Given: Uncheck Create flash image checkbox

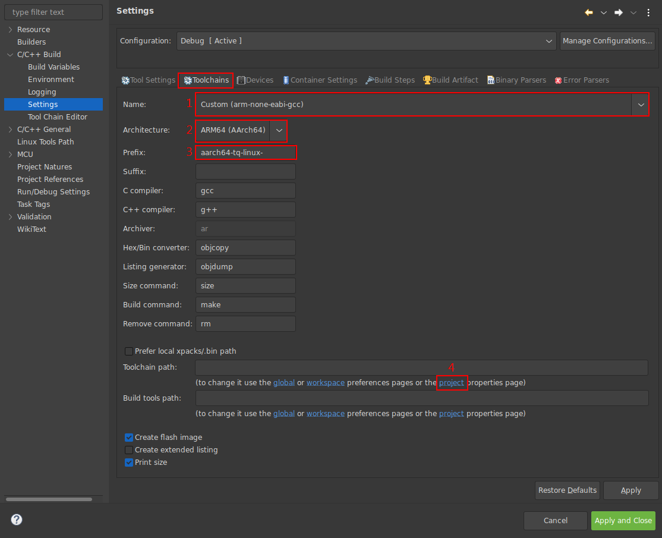Looking at the screenshot, I should tap(129, 438).
